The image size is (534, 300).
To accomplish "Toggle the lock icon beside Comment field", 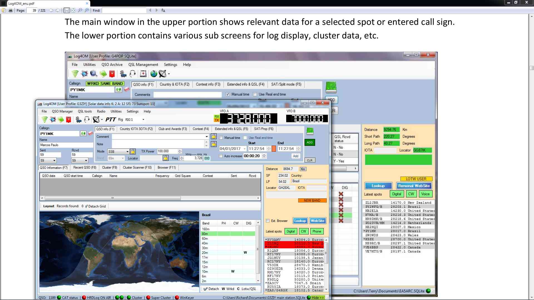I will point(214,136).
